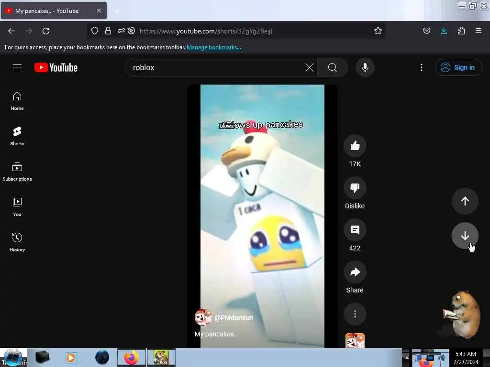This screenshot has height=367, width=490.
Task: Click the search magnifier button
Action: 333,67
